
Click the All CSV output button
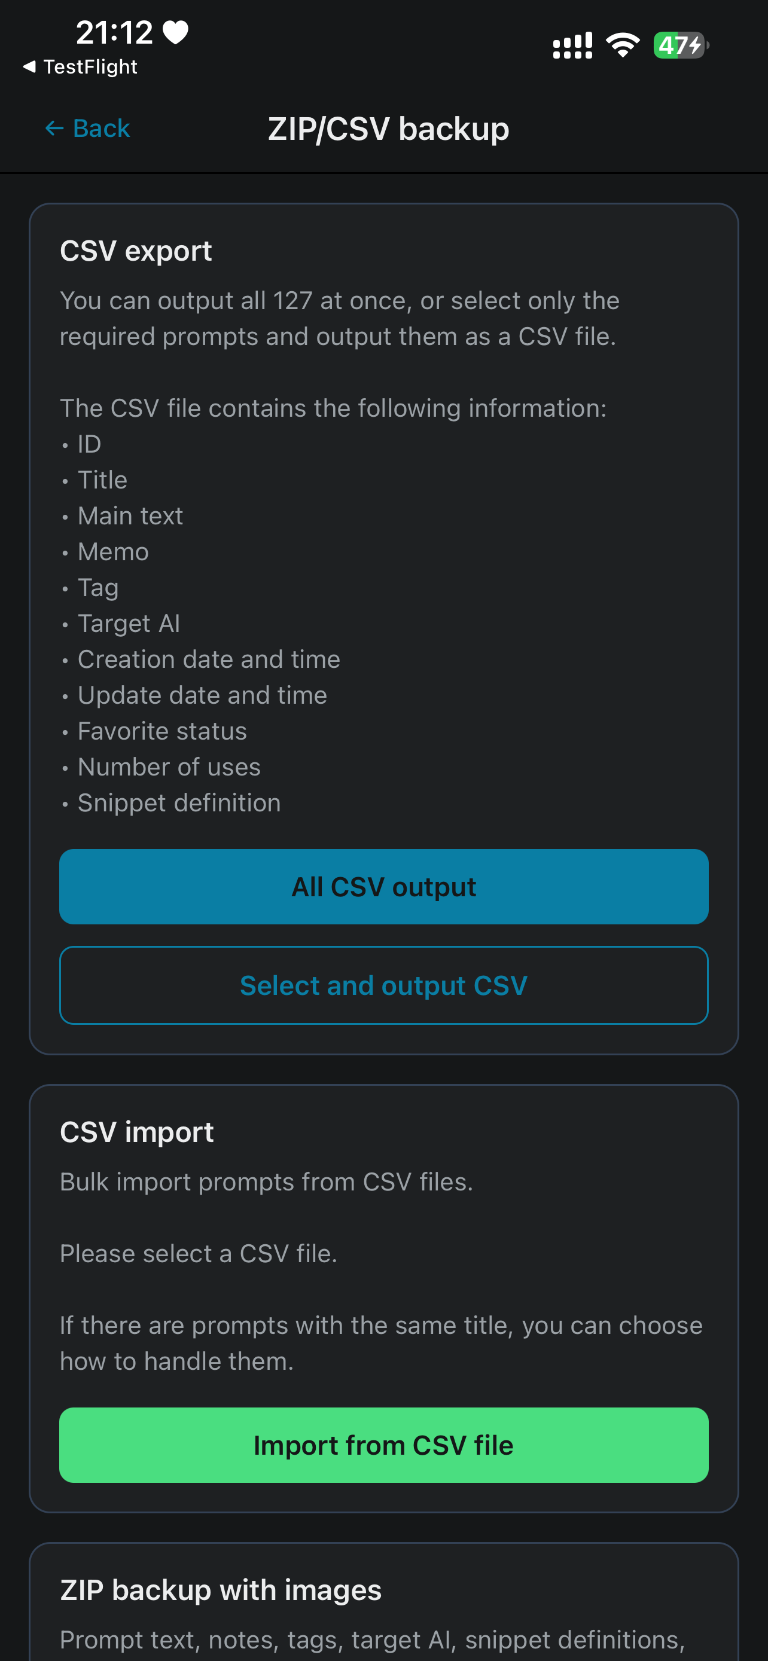(383, 887)
